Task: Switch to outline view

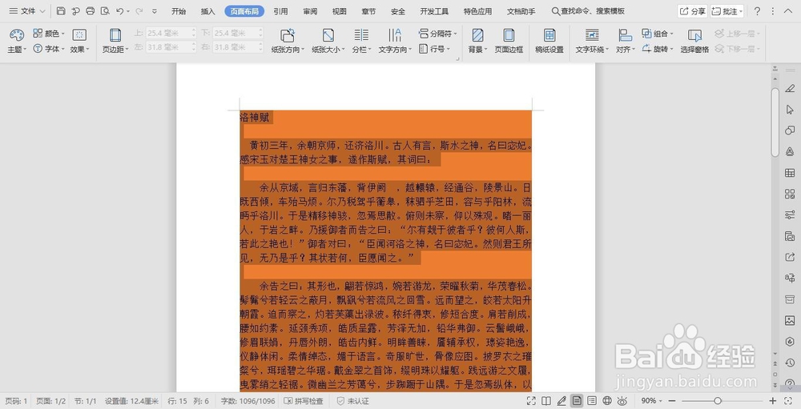Action: pos(592,401)
